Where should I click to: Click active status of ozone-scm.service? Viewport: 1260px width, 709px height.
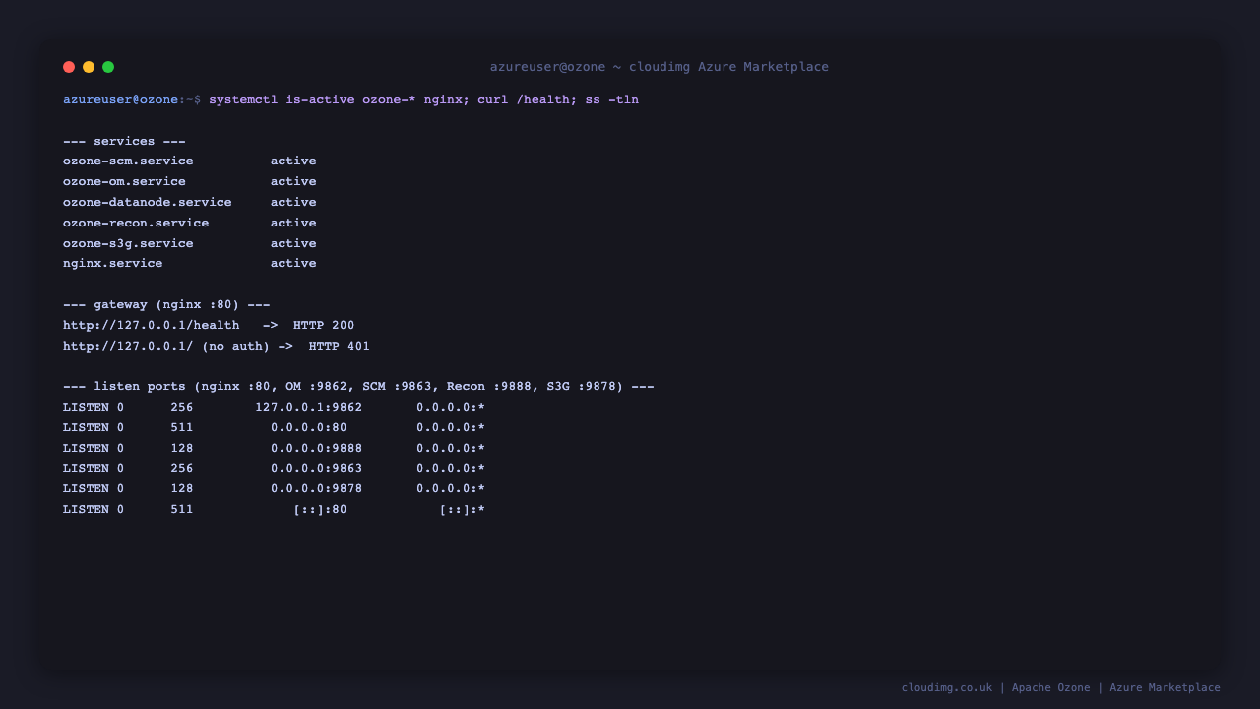(293, 161)
